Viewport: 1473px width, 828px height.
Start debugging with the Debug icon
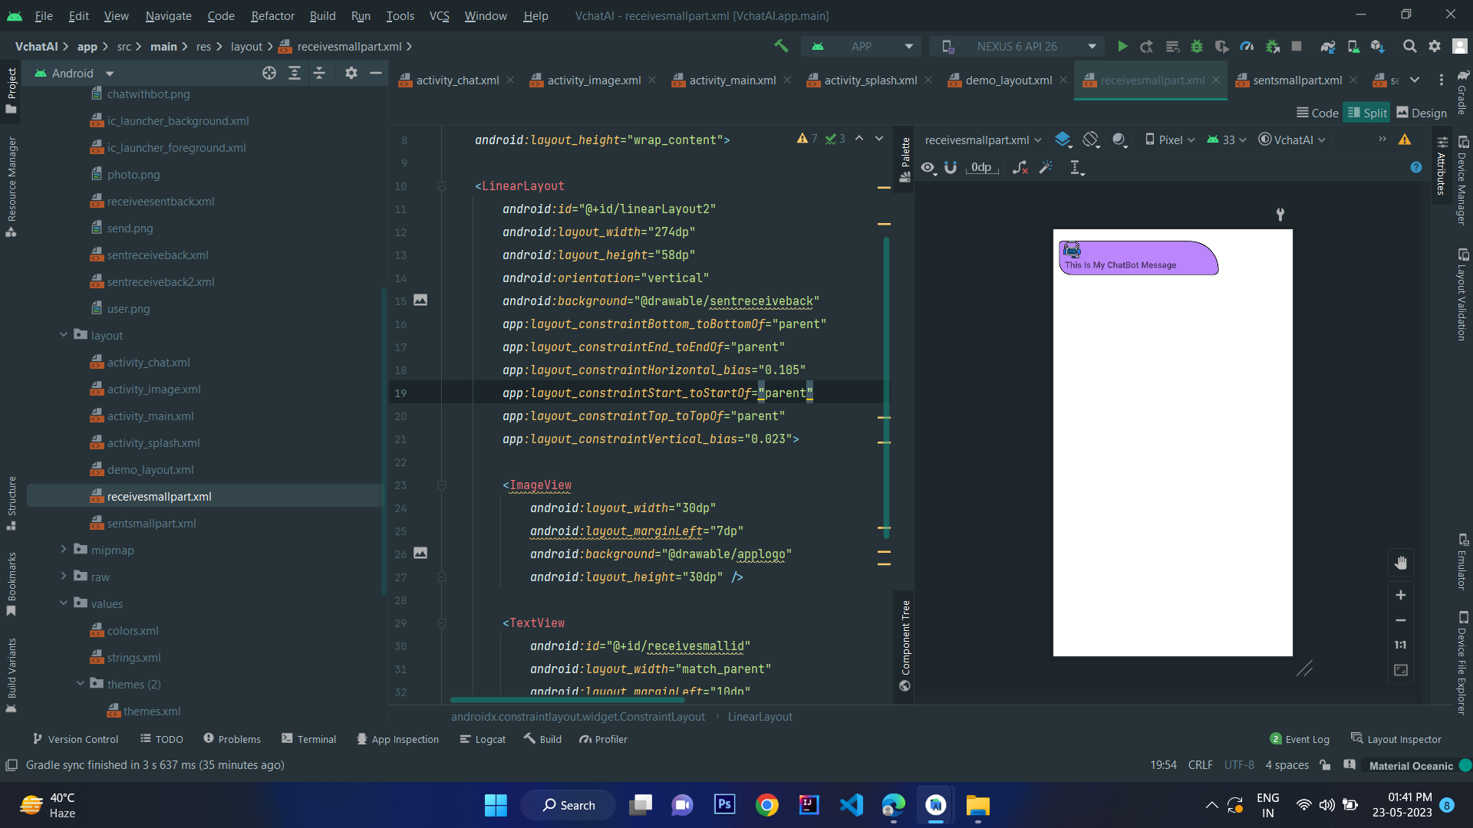tap(1197, 46)
